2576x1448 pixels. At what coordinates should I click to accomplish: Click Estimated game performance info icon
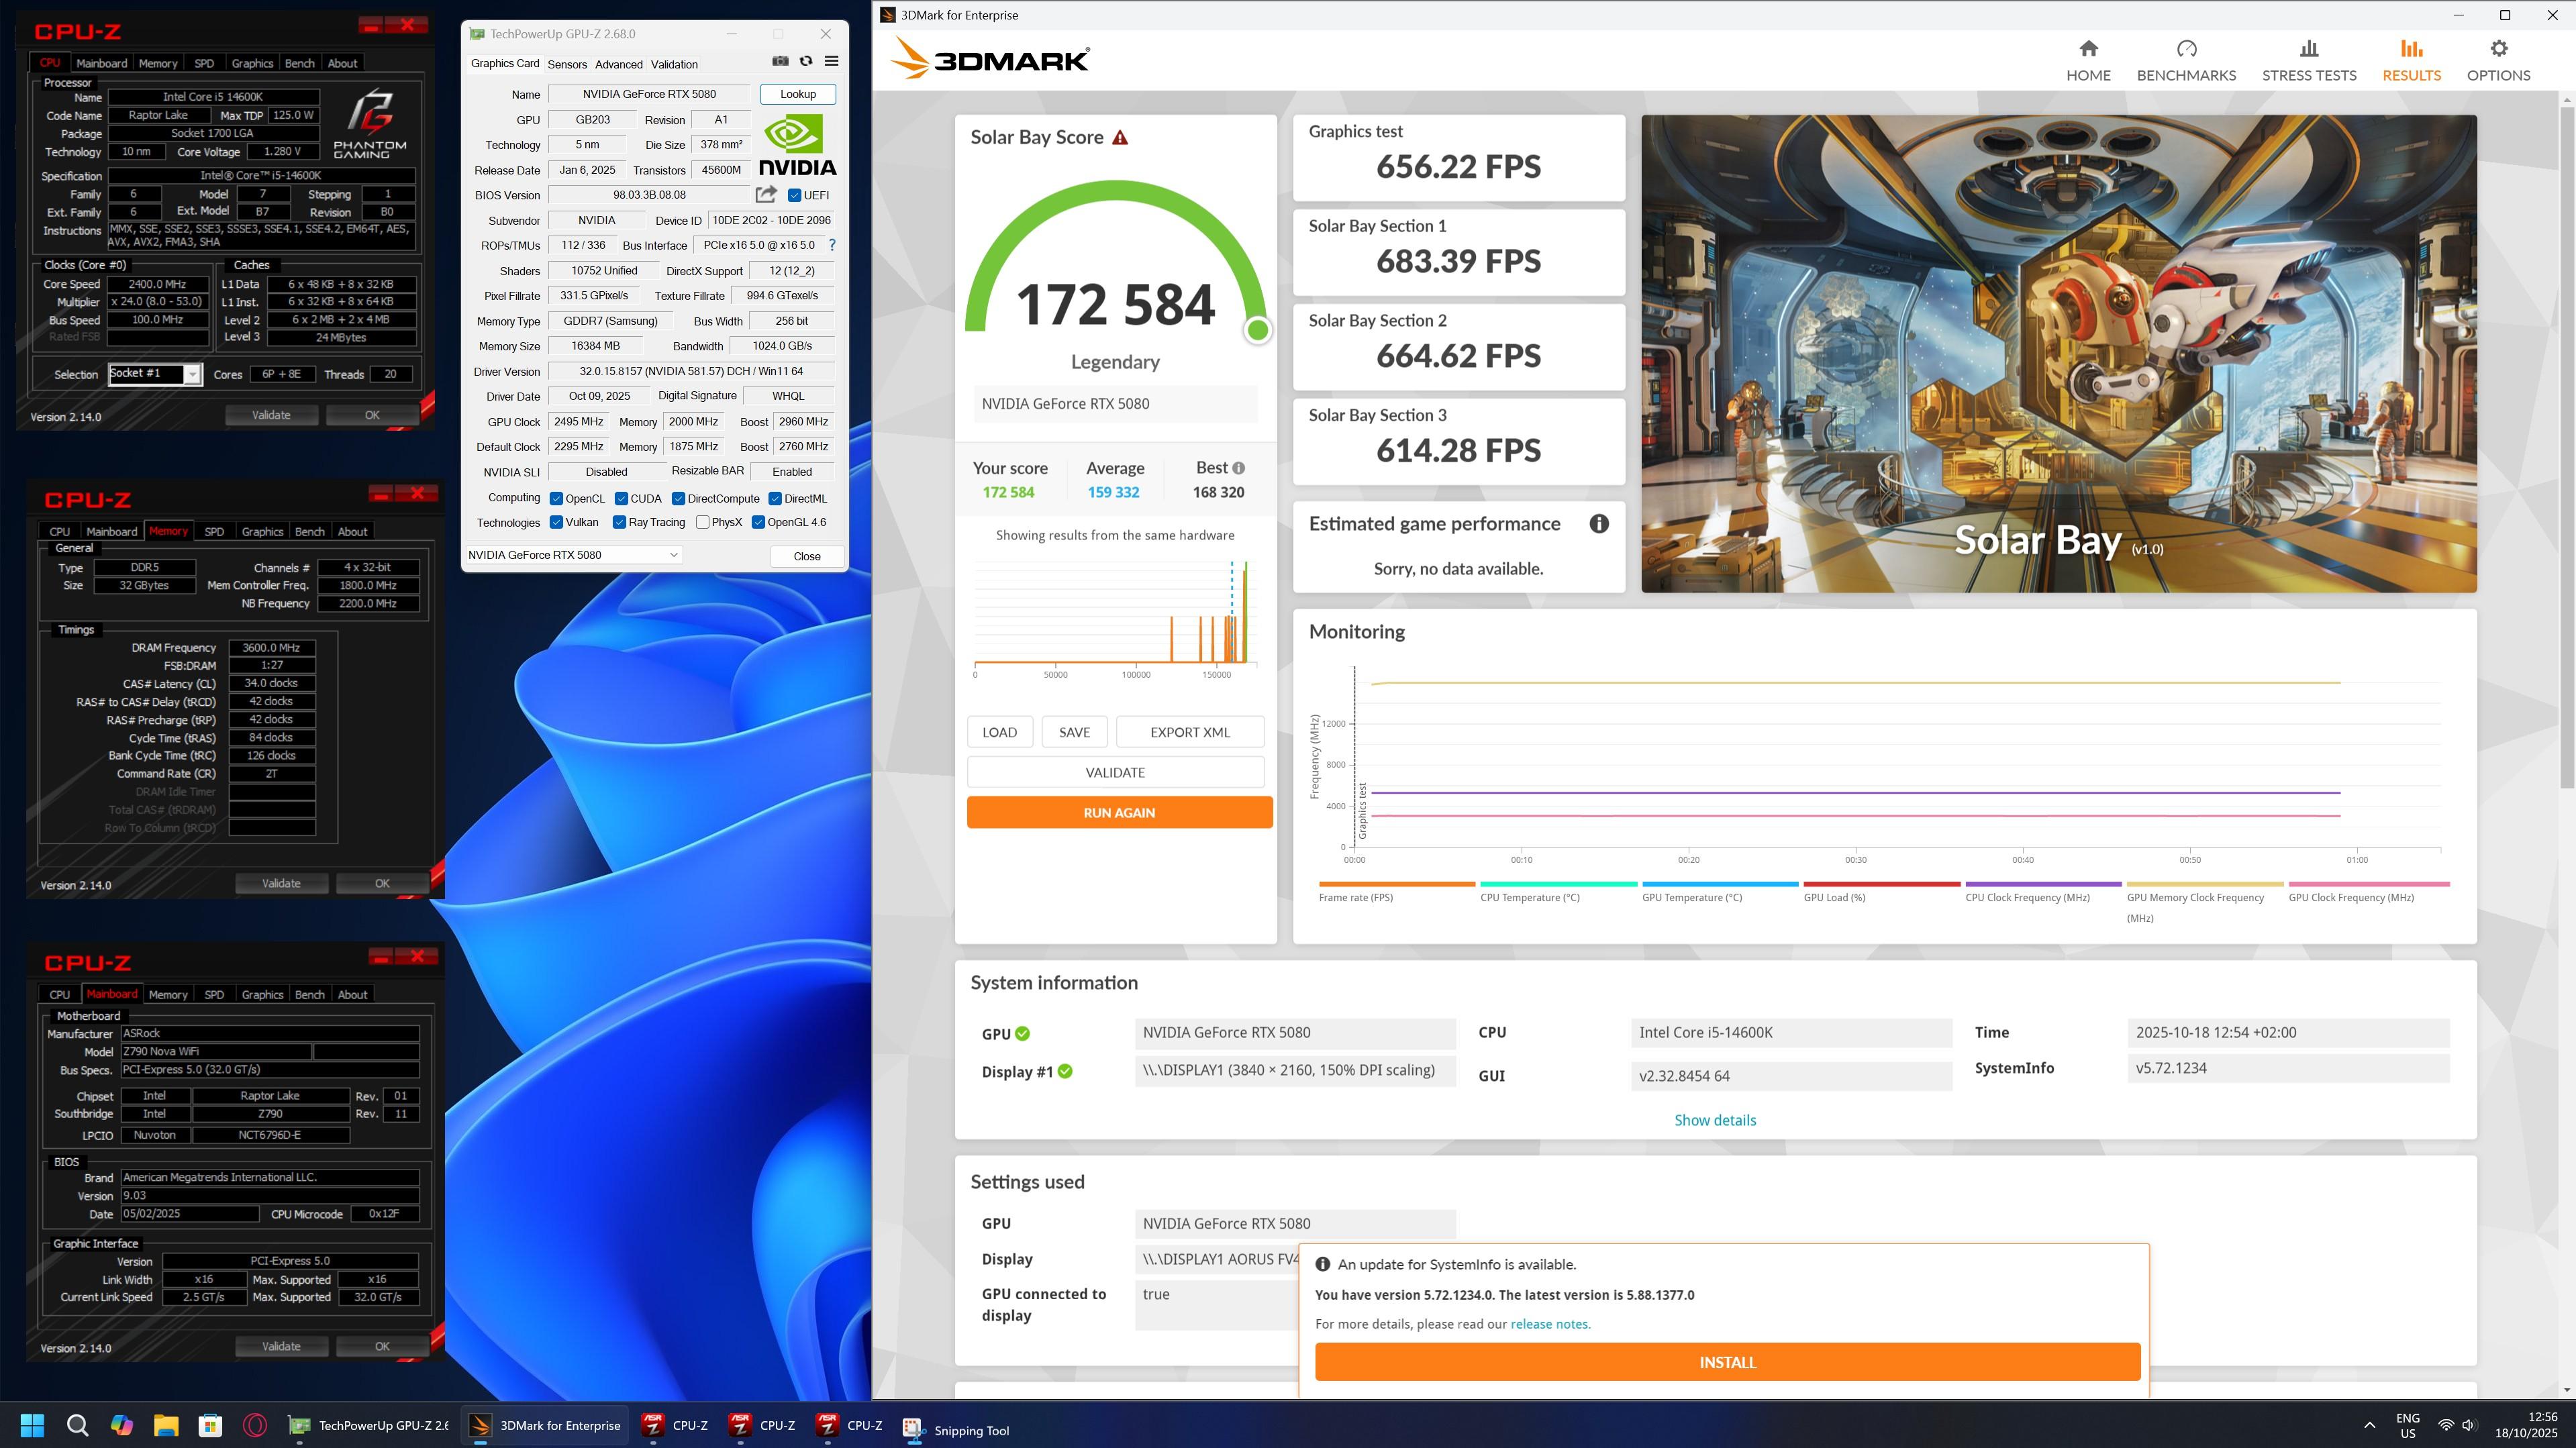(1599, 524)
